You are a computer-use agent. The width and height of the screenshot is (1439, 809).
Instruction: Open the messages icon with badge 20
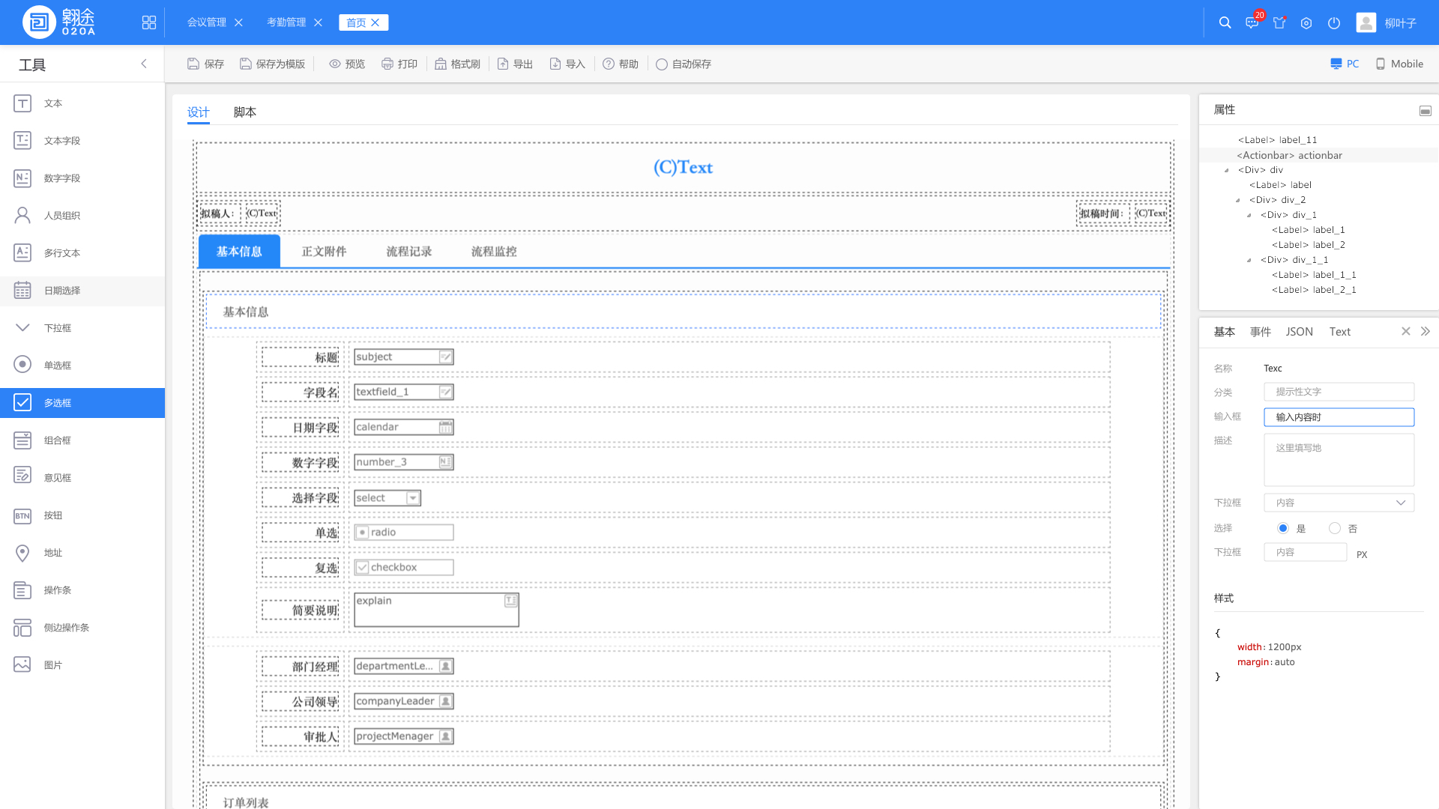(1252, 22)
